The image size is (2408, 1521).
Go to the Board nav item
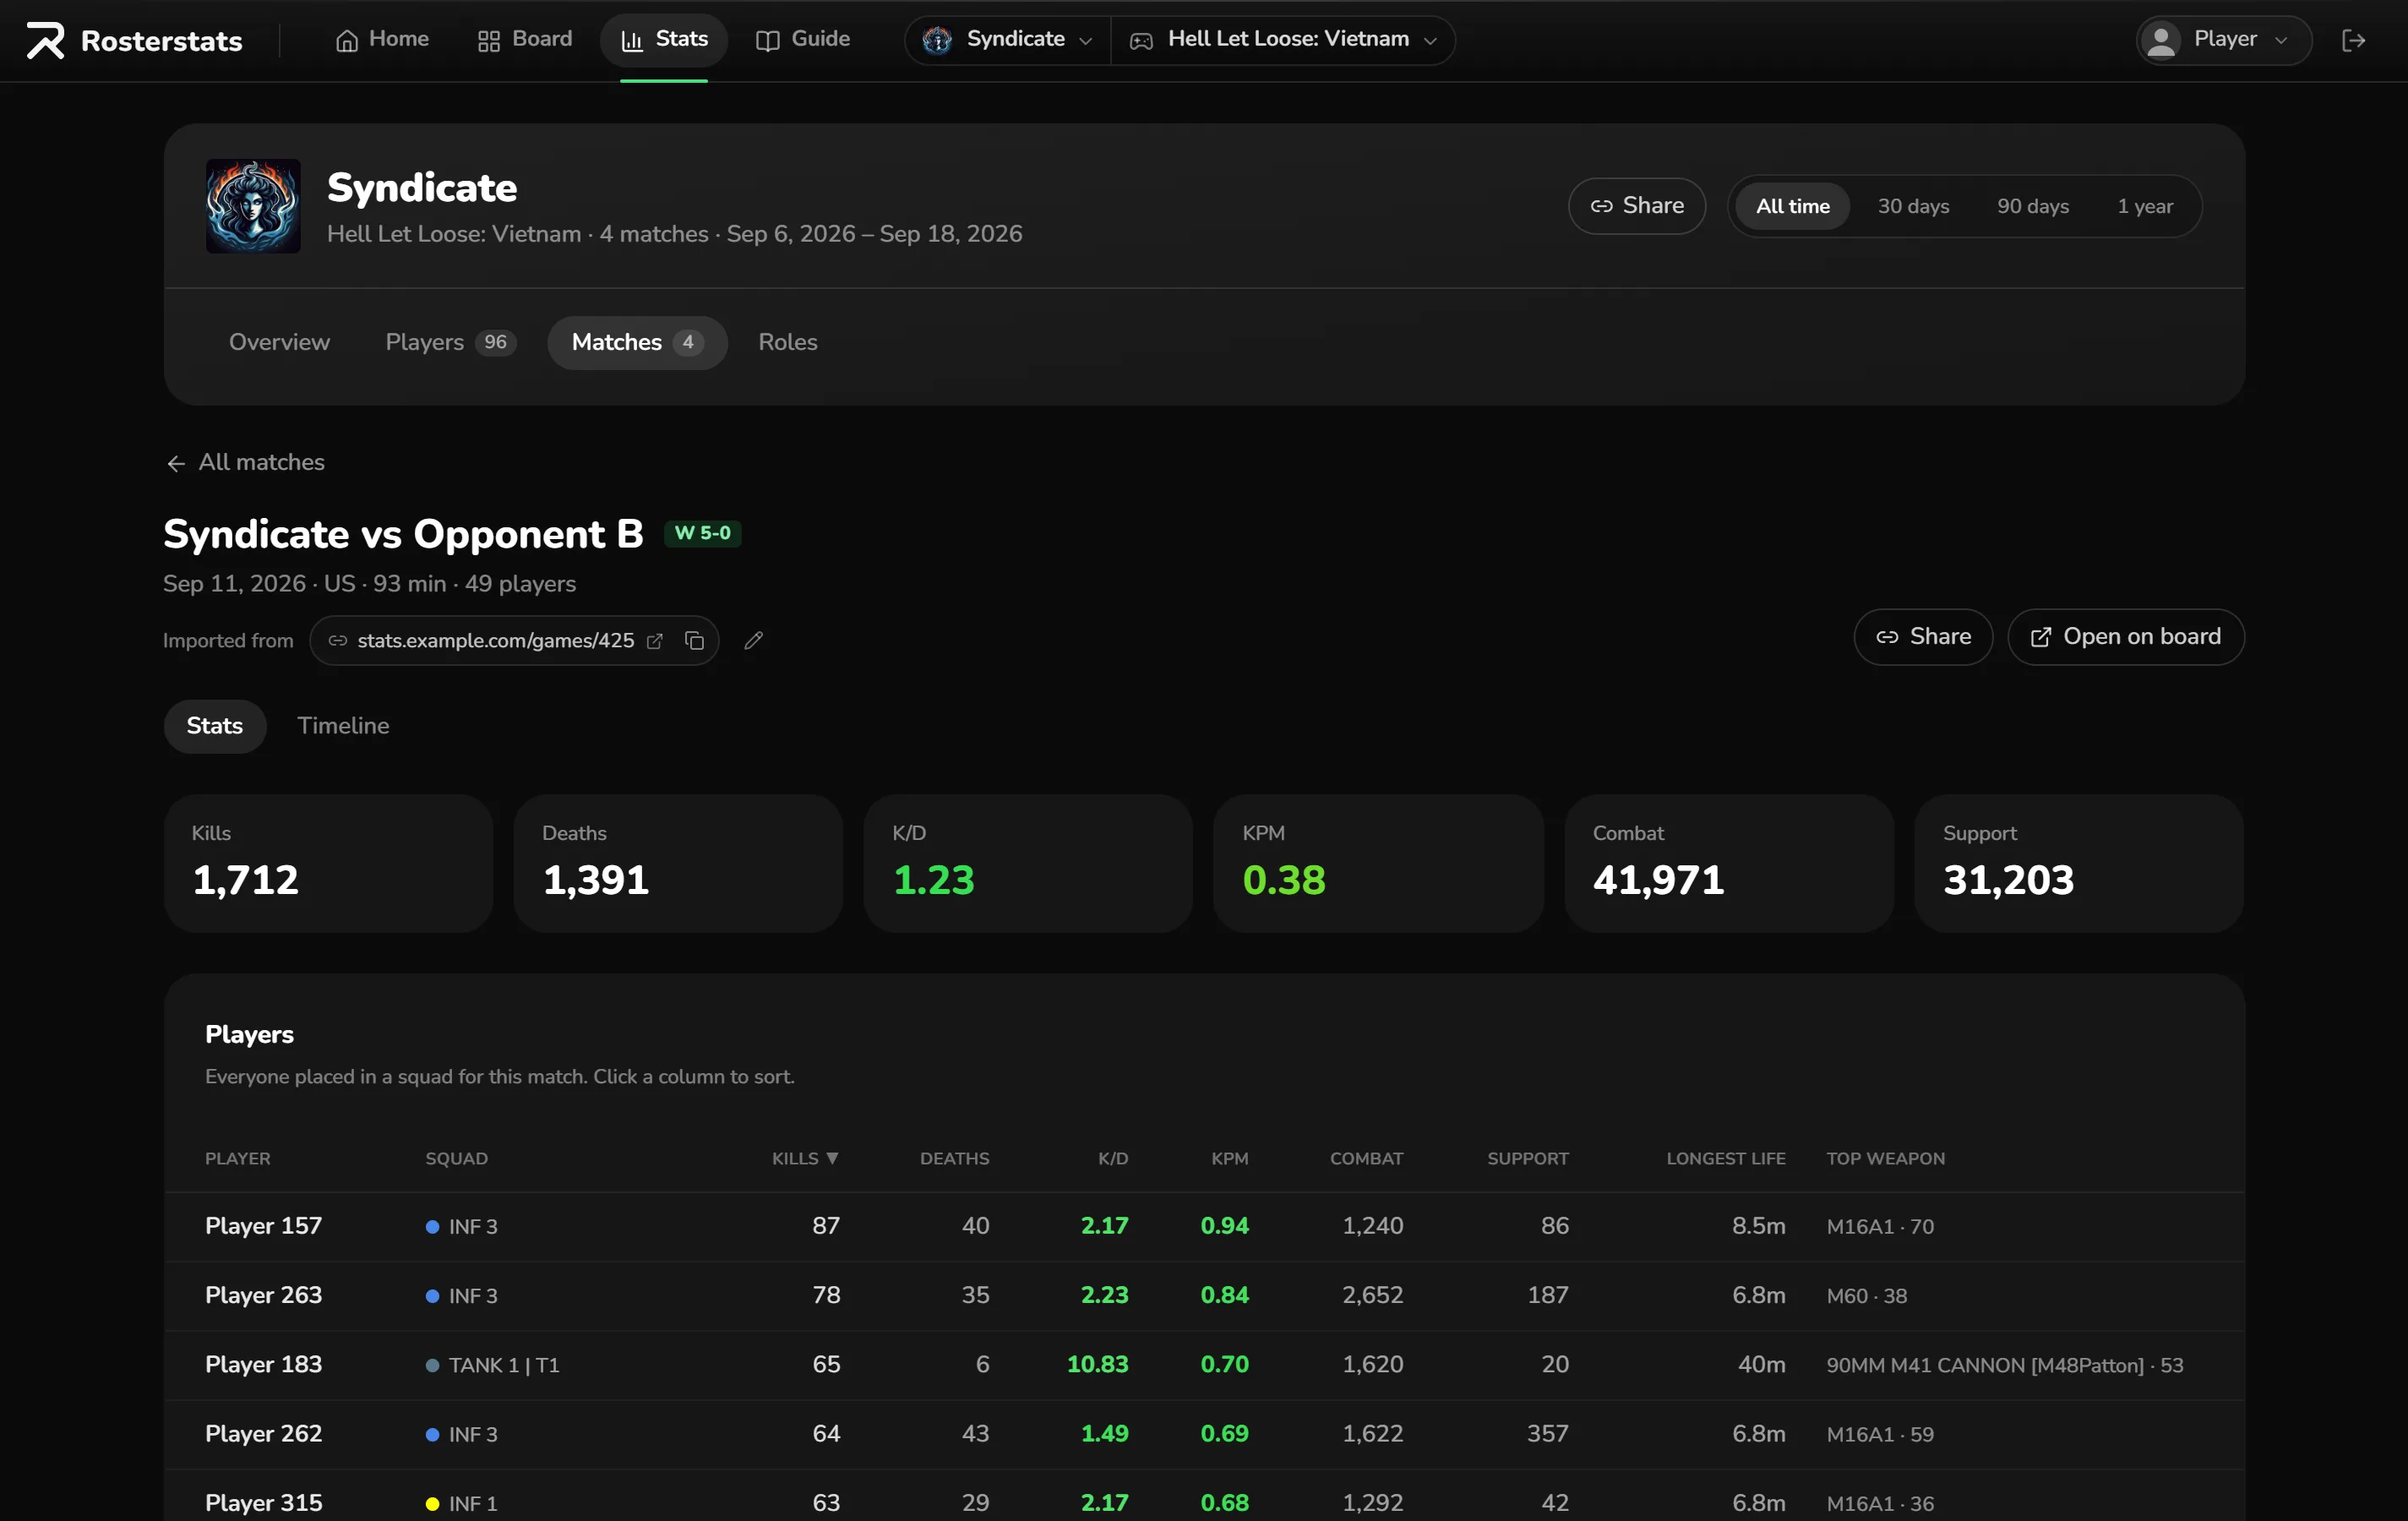point(525,39)
